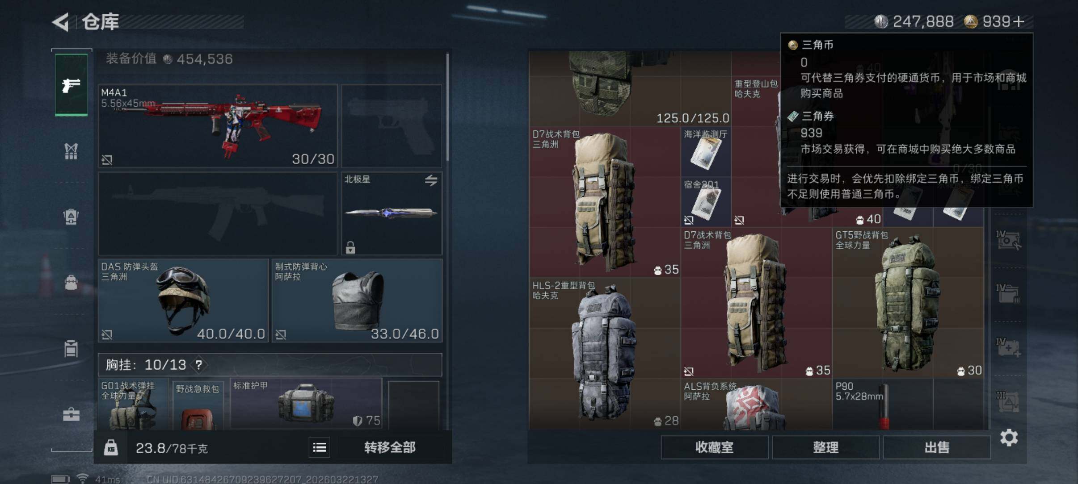Click the plus next to the 939 currency

point(1019,21)
